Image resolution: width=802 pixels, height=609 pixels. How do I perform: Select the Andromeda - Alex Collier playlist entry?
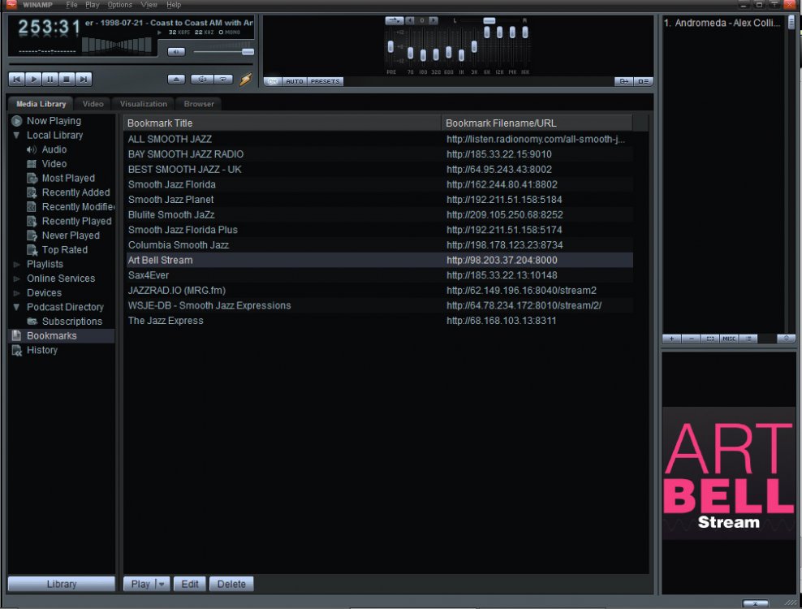(x=722, y=23)
